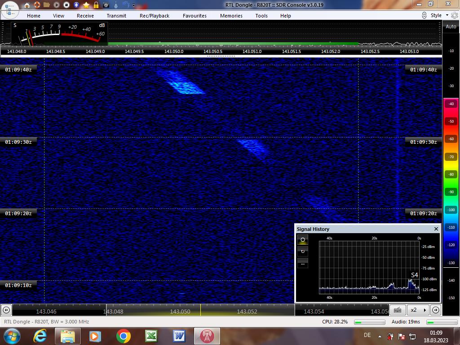
Task: Stop the radio with the stop icon
Action: pos(66,5)
